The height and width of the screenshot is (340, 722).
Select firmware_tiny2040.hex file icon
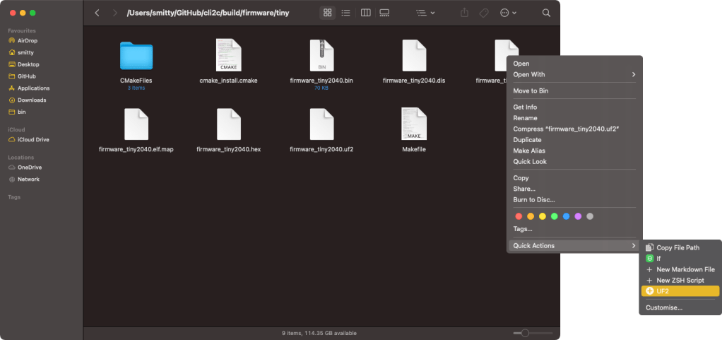pos(229,124)
